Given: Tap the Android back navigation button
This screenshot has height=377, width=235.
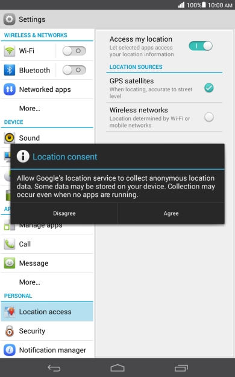Looking at the screenshot, I should pos(54,368).
